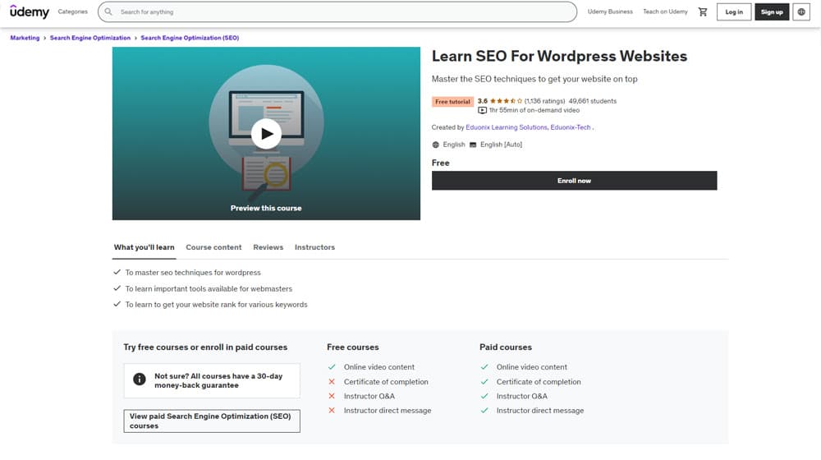Viewport: 821px width, 460px height.
Task: Click the 'Preview this course' text
Action: (x=266, y=208)
